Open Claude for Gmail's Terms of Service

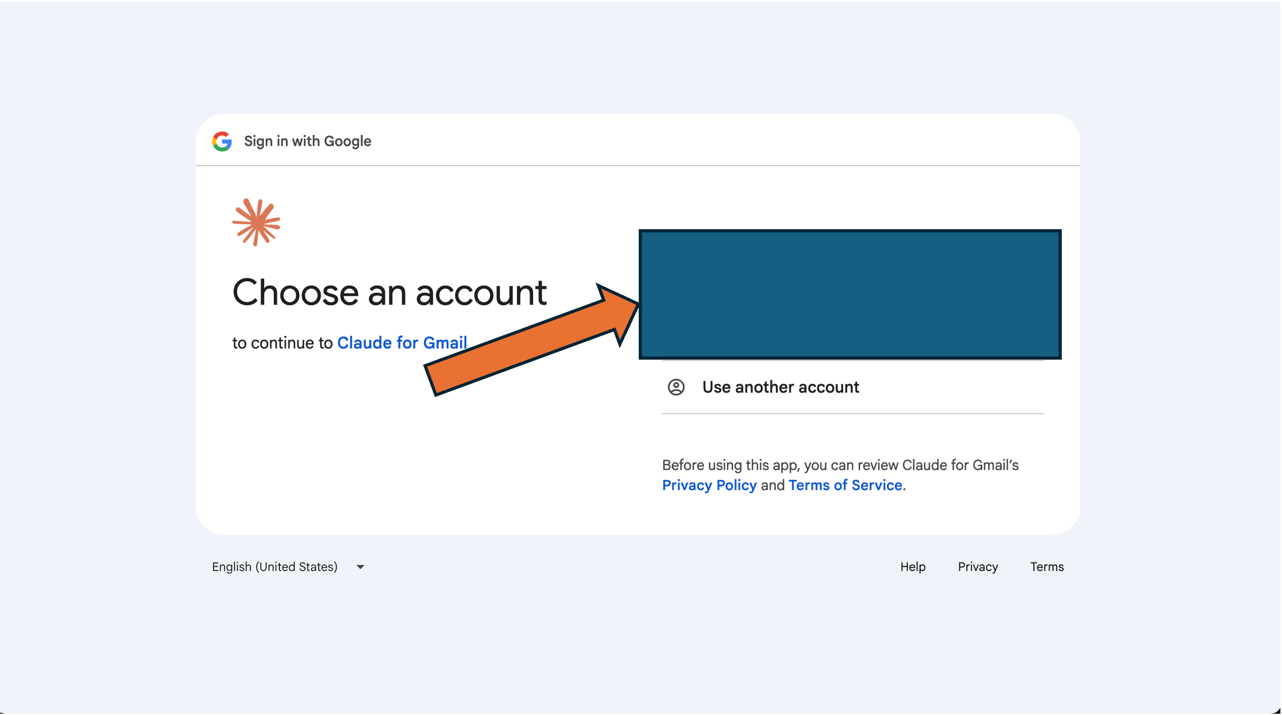coord(845,485)
